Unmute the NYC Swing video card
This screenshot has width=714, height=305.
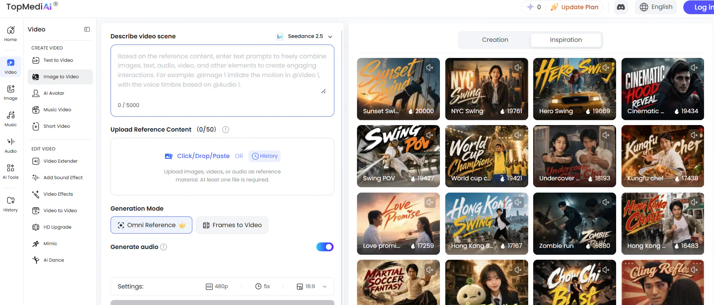(518, 68)
